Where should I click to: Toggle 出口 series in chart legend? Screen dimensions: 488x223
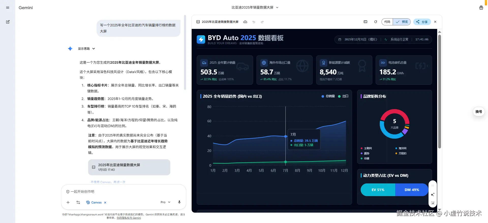tap(343, 96)
